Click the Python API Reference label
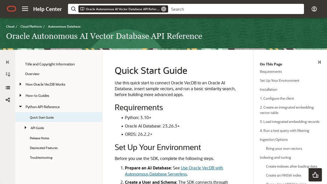This screenshot has height=184, width=327. click(43, 107)
